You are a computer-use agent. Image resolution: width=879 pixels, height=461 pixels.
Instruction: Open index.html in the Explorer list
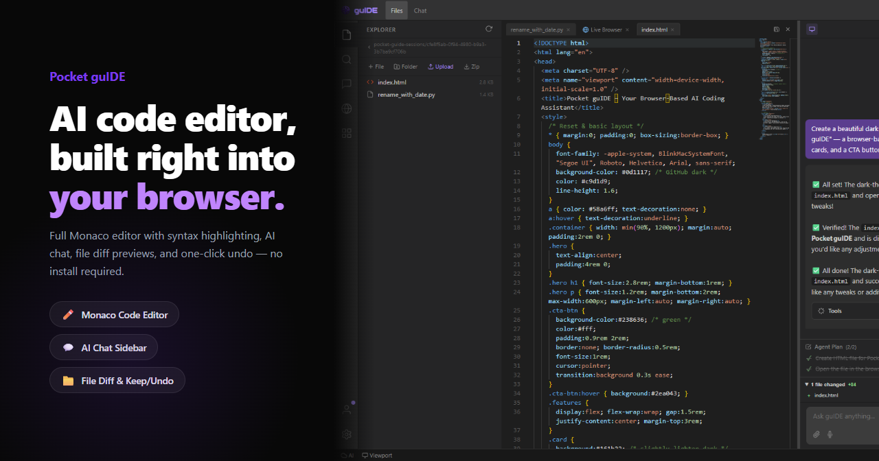pos(431,82)
